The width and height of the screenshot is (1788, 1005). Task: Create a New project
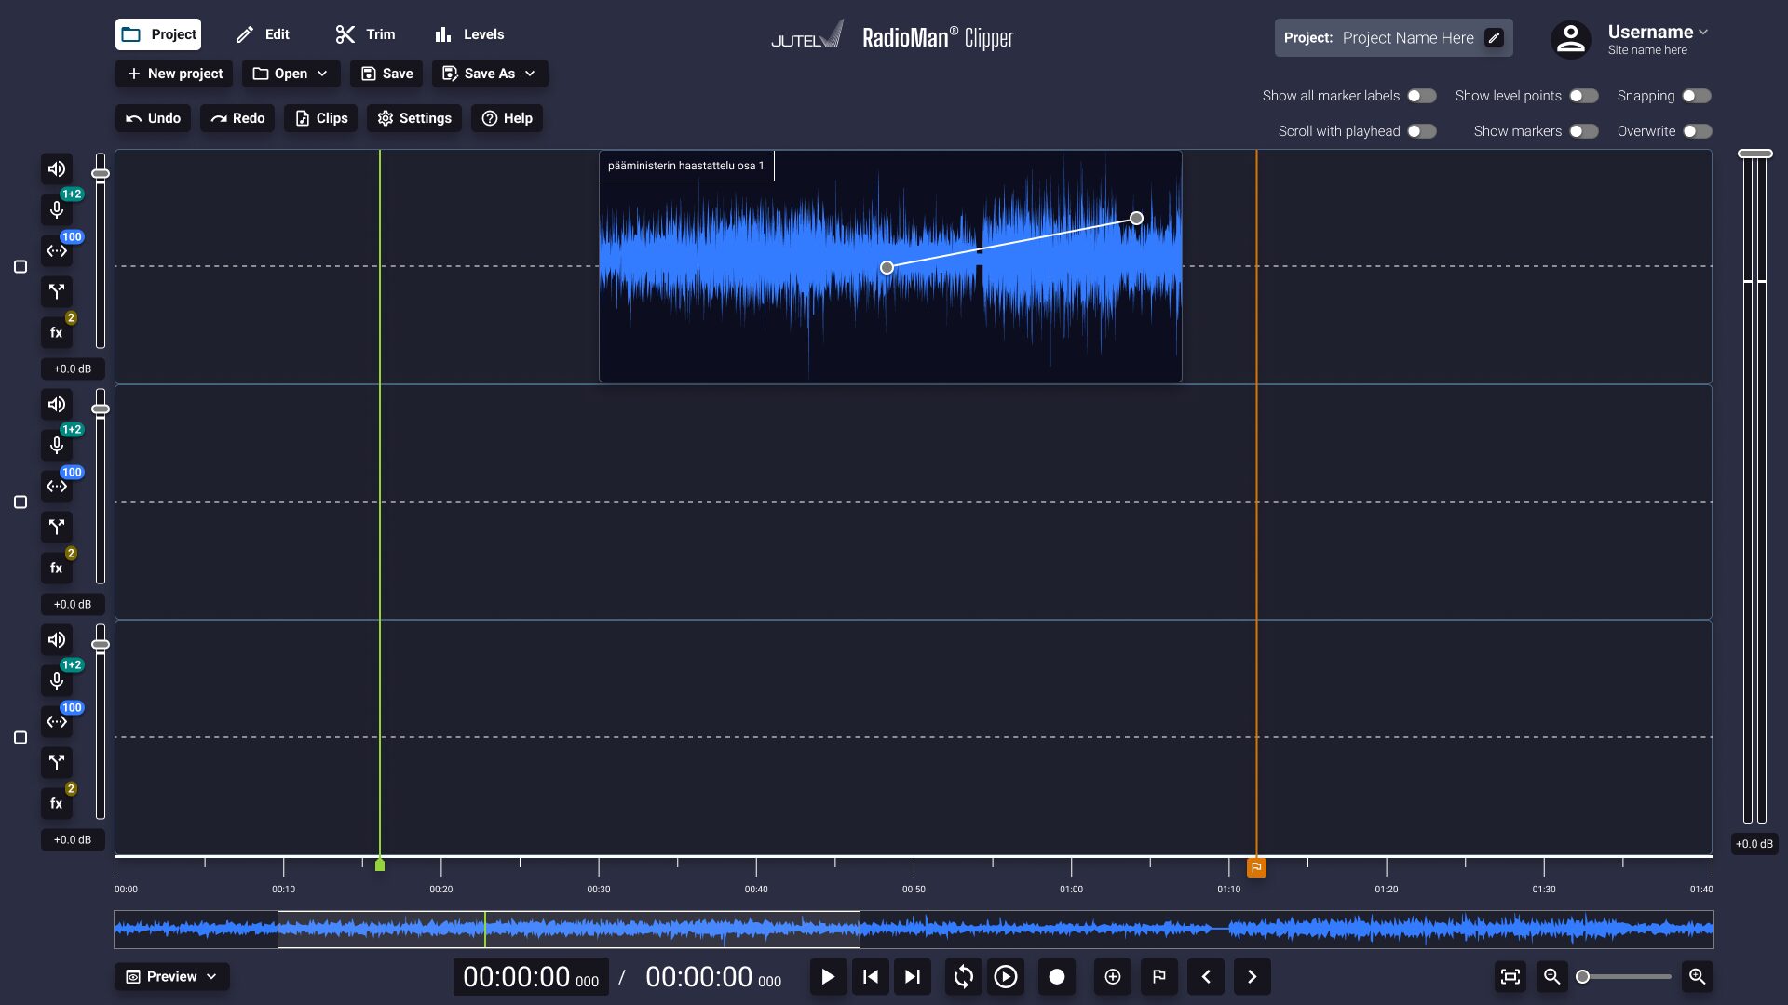coord(174,74)
